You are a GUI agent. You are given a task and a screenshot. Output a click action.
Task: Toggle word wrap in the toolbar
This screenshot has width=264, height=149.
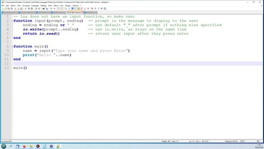(x=66, y=8)
